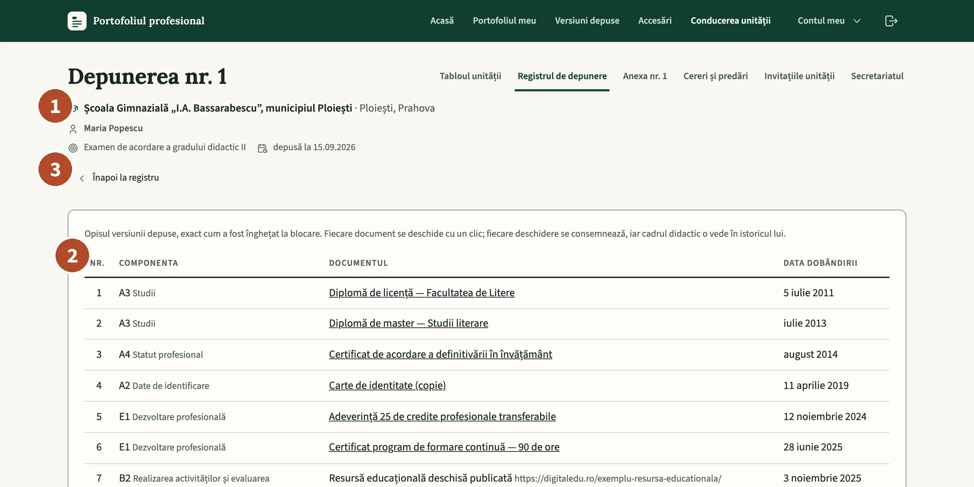Open Certificat program de formare continuă link

click(444, 447)
